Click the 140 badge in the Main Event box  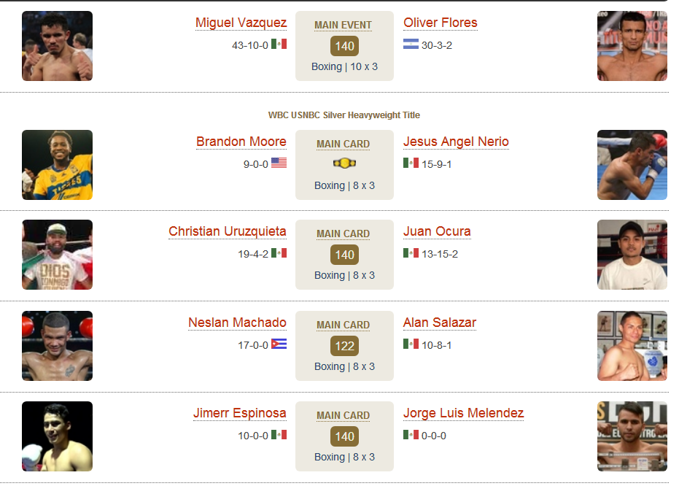(x=344, y=46)
